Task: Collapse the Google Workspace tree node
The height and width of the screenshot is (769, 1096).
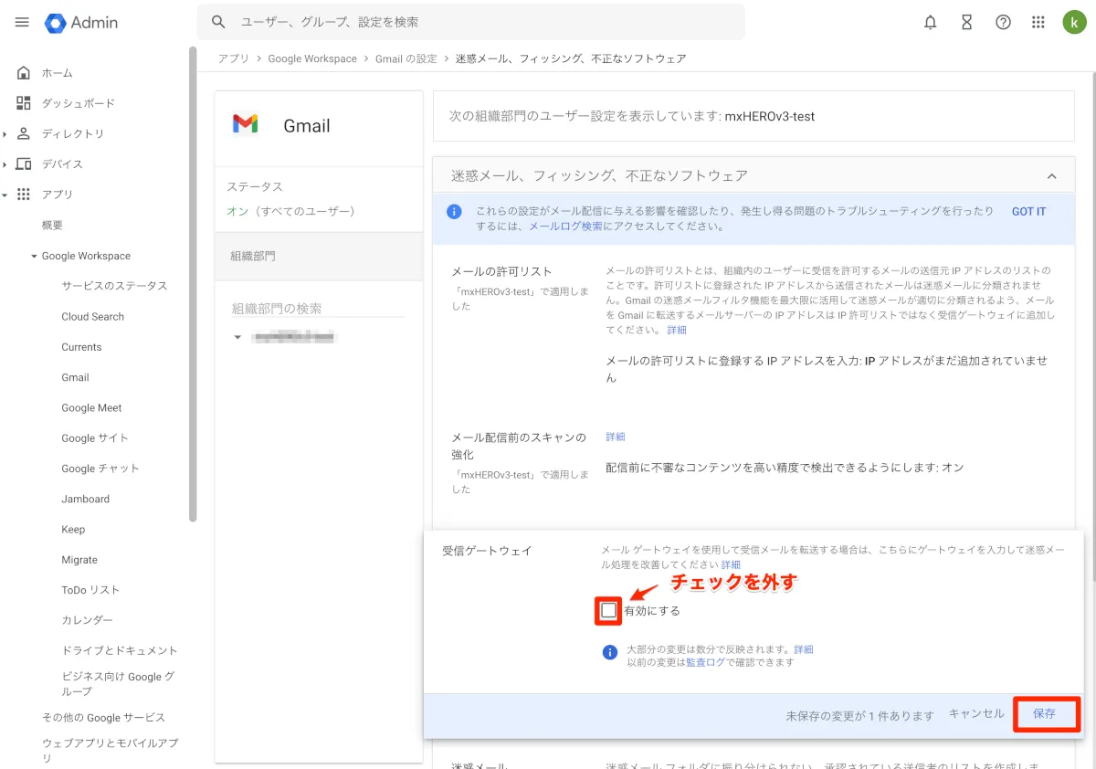Action: pyautogui.click(x=34, y=257)
